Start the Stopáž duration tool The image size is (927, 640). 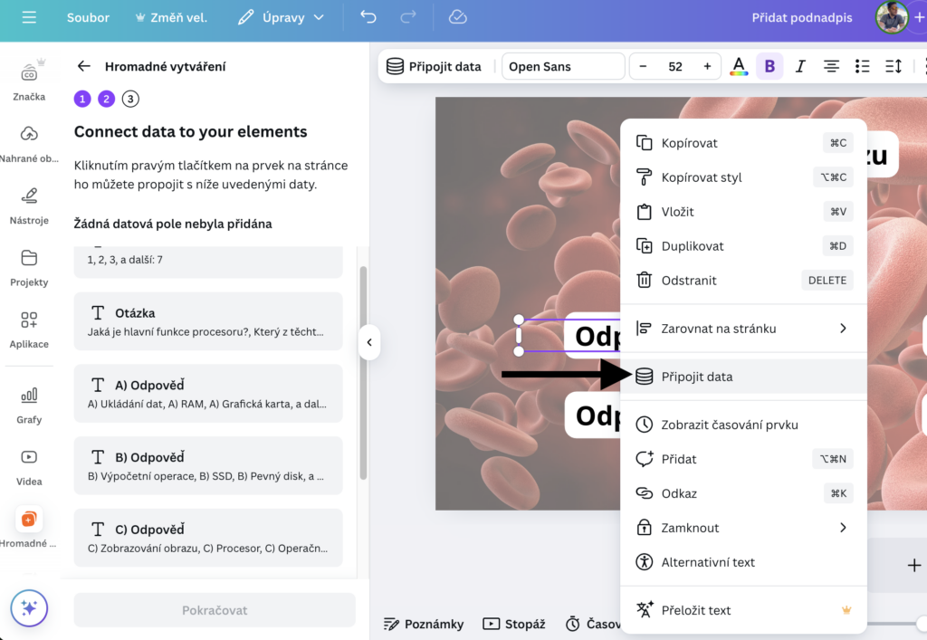click(x=514, y=624)
